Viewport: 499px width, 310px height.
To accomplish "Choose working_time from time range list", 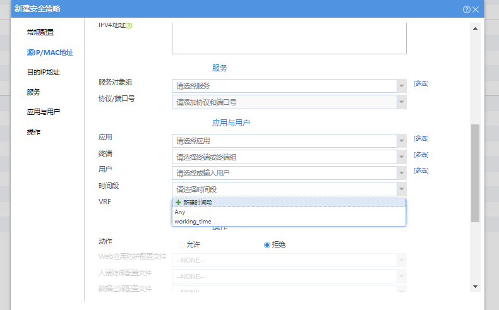I will tap(193, 222).
